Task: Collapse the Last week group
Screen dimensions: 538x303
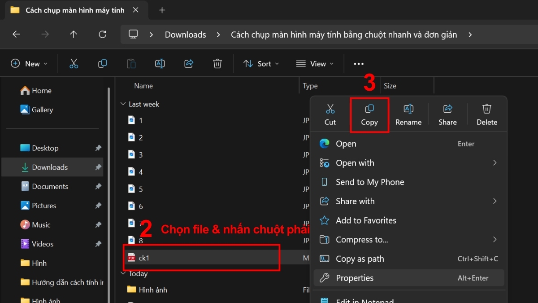Action: 123,104
